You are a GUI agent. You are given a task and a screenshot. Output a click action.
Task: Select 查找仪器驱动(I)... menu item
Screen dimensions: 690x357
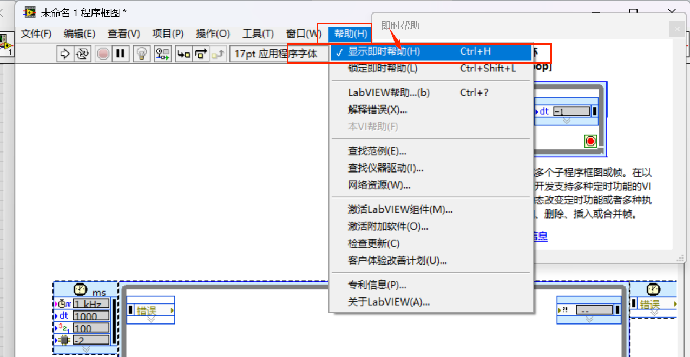431,168
